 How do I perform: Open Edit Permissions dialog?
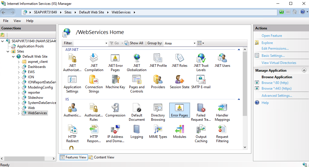[x=275, y=49]
